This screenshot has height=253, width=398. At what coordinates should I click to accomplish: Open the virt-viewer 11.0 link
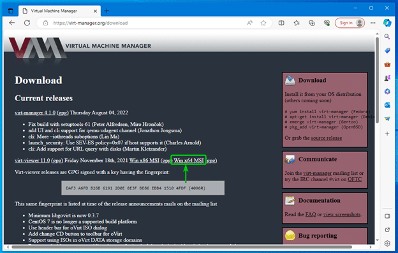coord(33,160)
